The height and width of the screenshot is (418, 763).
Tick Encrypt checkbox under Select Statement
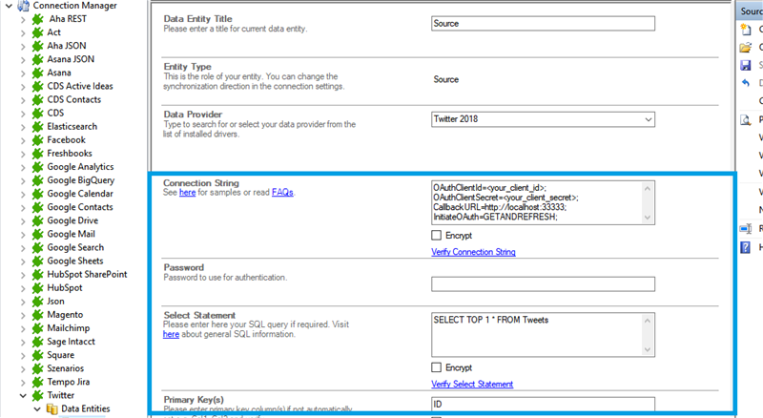pos(437,366)
